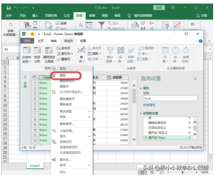
Task: Click Duration (持续时间) stopwatch icon
Action: (x=186, y=50)
